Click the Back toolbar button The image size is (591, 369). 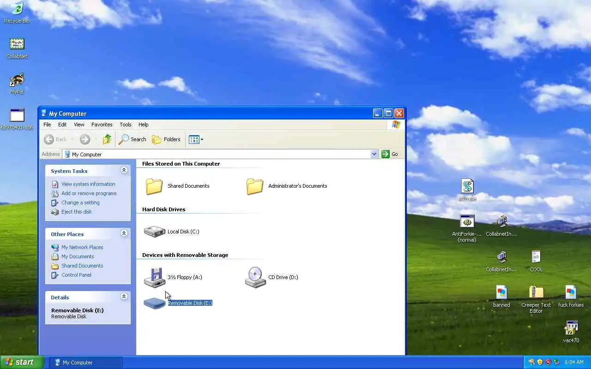pos(55,139)
